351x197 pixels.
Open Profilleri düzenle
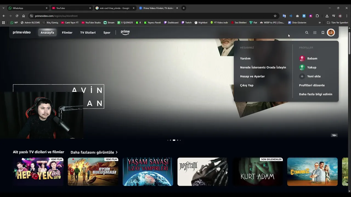pyautogui.click(x=312, y=85)
